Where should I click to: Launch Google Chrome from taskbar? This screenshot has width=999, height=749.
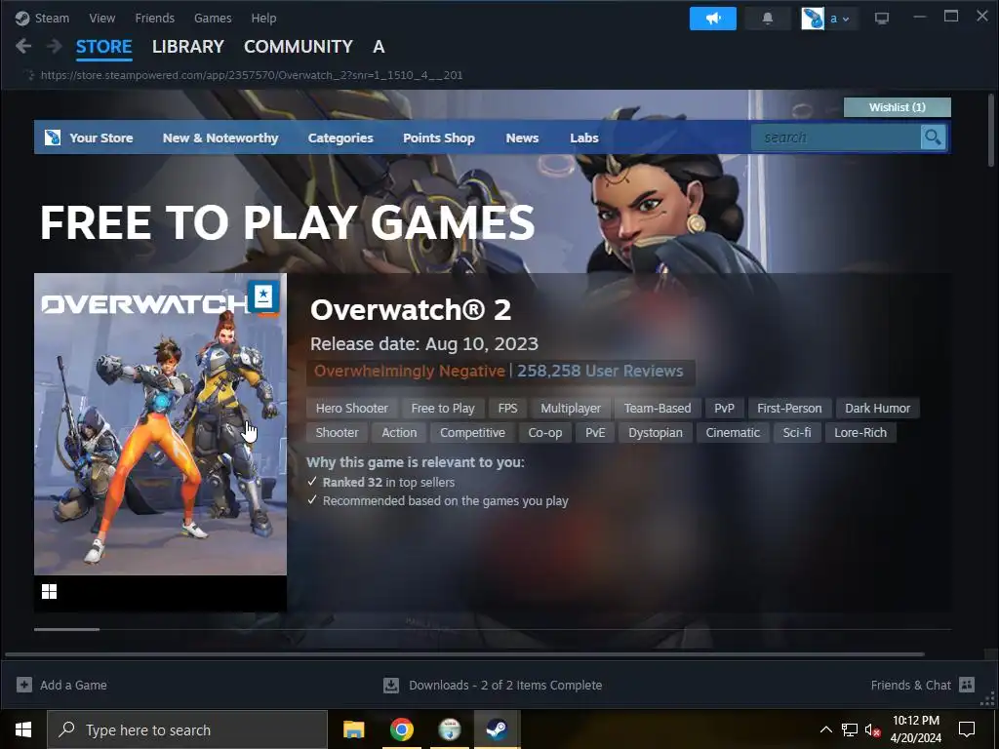pos(401,729)
